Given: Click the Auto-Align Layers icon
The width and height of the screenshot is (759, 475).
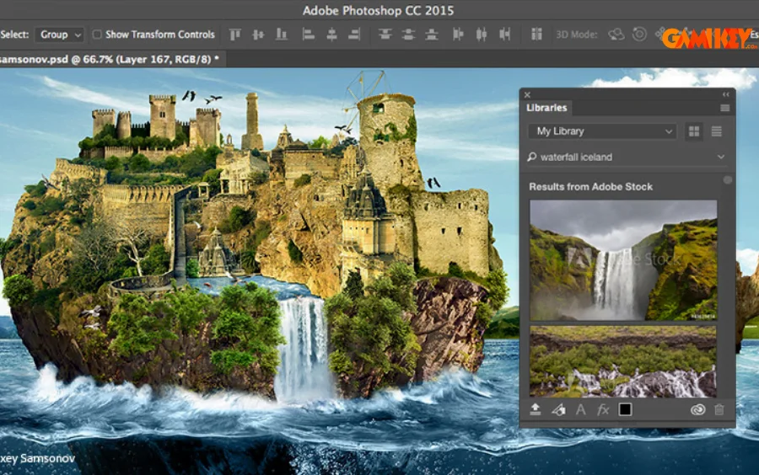Looking at the screenshot, I should (536, 35).
